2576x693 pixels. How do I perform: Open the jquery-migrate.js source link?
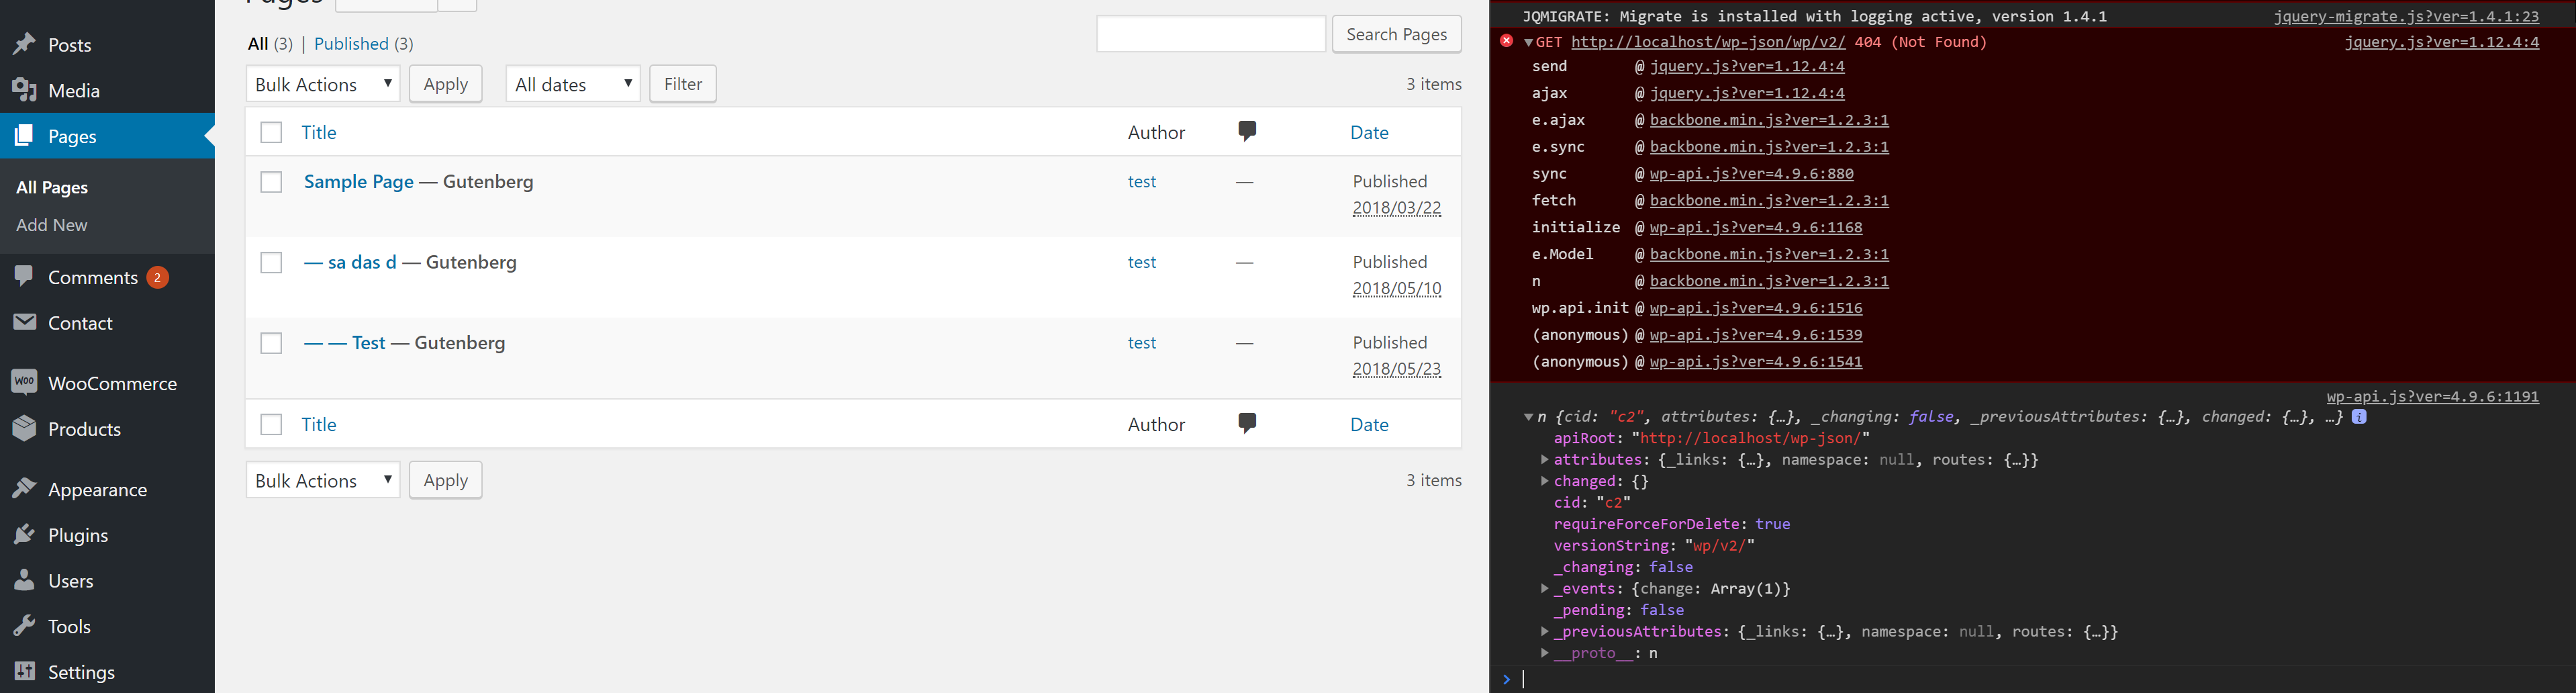pos(2406,16)
